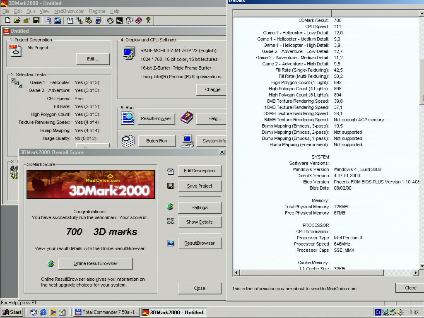
Task: Close the Overall Score dialog with Close button
Action: tap(199, 288)
